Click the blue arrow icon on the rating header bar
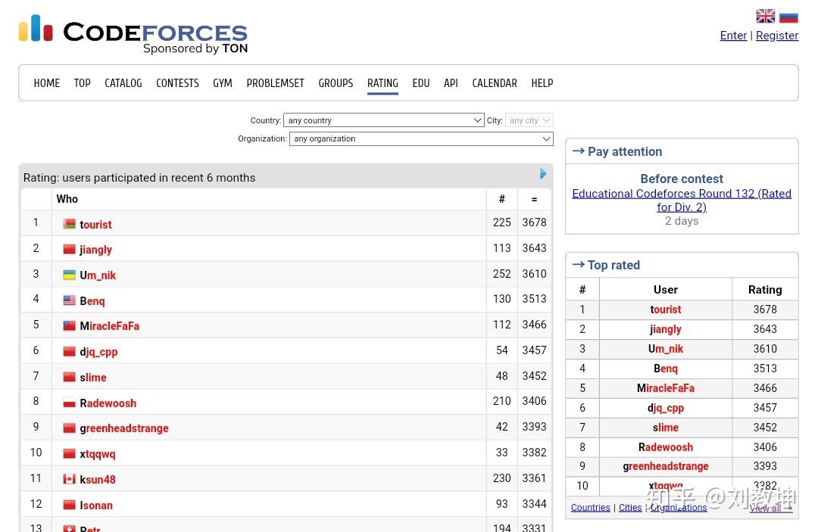 (543, 173)
